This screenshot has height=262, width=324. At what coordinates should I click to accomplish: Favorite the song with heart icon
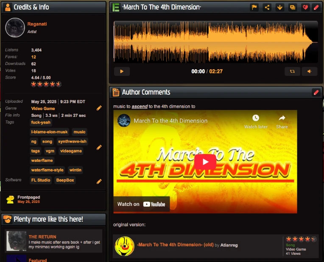coord(305,8)
